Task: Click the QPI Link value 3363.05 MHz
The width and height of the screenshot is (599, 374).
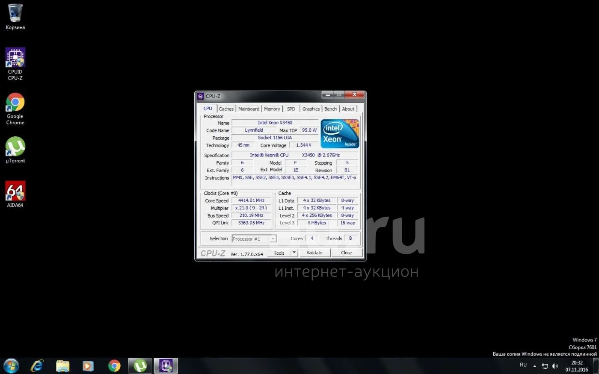Action: 252,223
